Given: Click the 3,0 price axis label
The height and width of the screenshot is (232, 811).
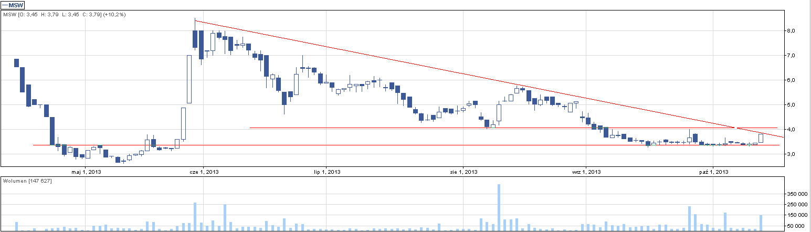Looking at the screenshot, I should (x=792, y=154).
